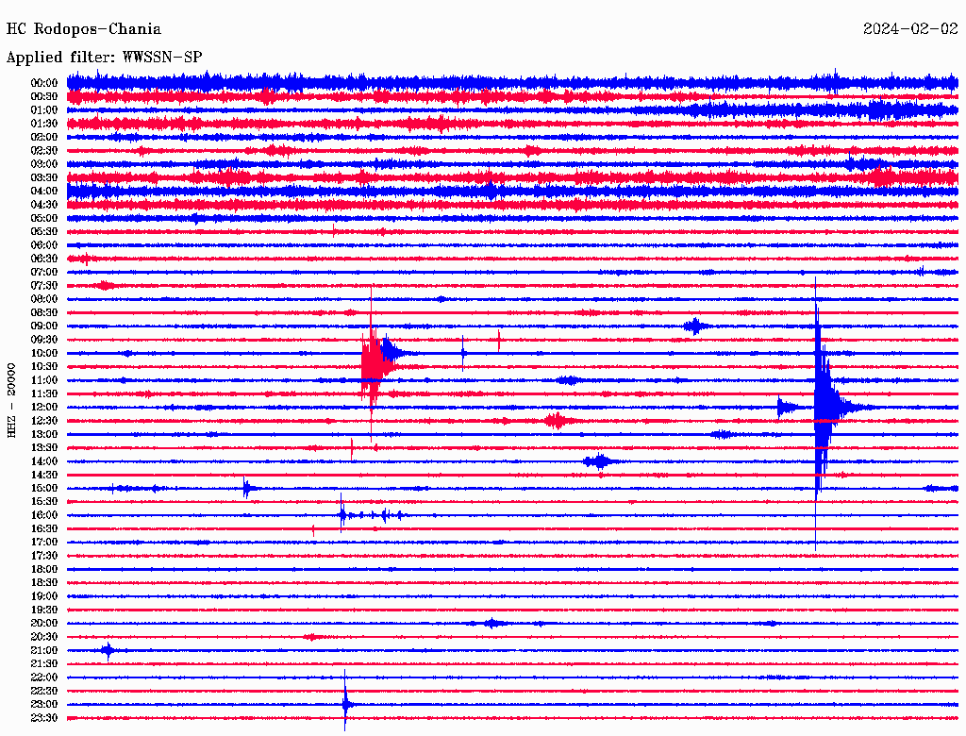
Task: Select the 04:30 time label
Action: (44, 205)
